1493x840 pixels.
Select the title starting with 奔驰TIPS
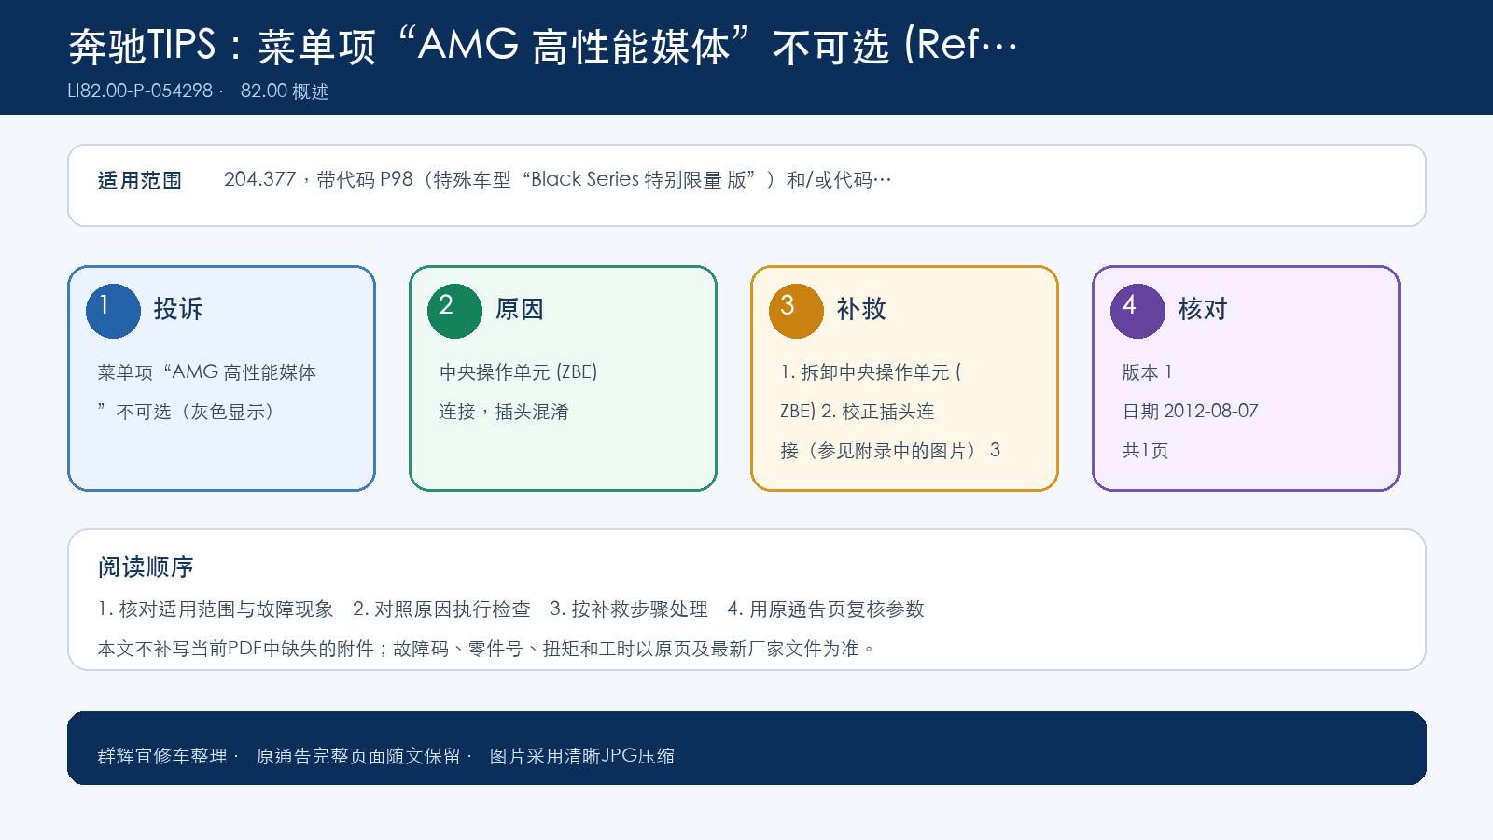pyautogui.click(x=542, y=46)
